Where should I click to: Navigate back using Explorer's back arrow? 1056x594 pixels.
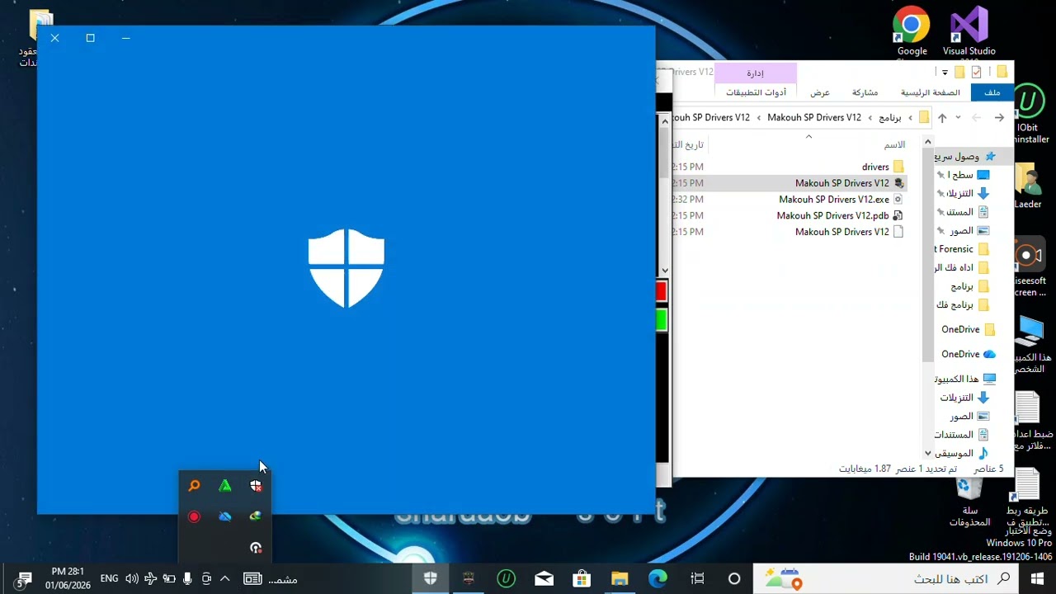pos(999,118)
